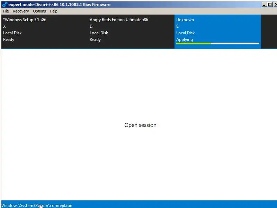Select the Unknown E: image tile
This screenshot has width=277, height=208.
(x=218, y=31)
